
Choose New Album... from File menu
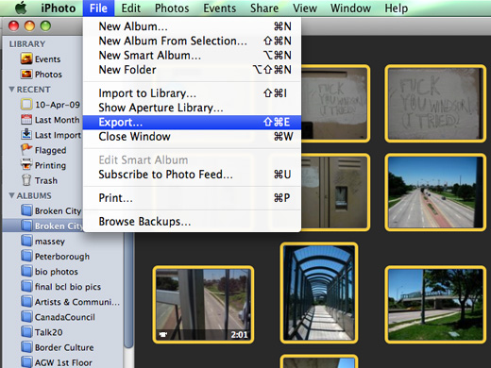point(192,26)
